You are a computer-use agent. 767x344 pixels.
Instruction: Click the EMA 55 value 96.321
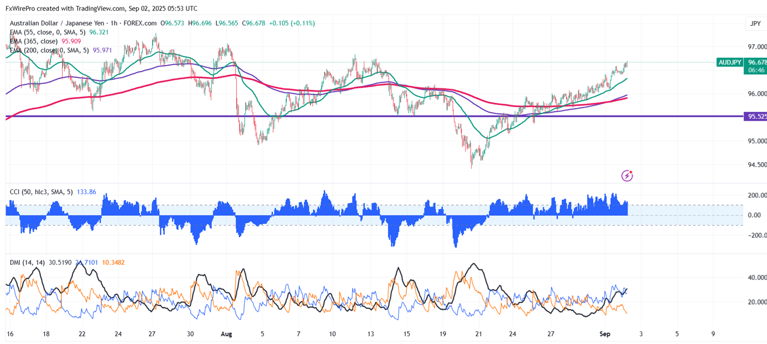[x=99, y=32]
